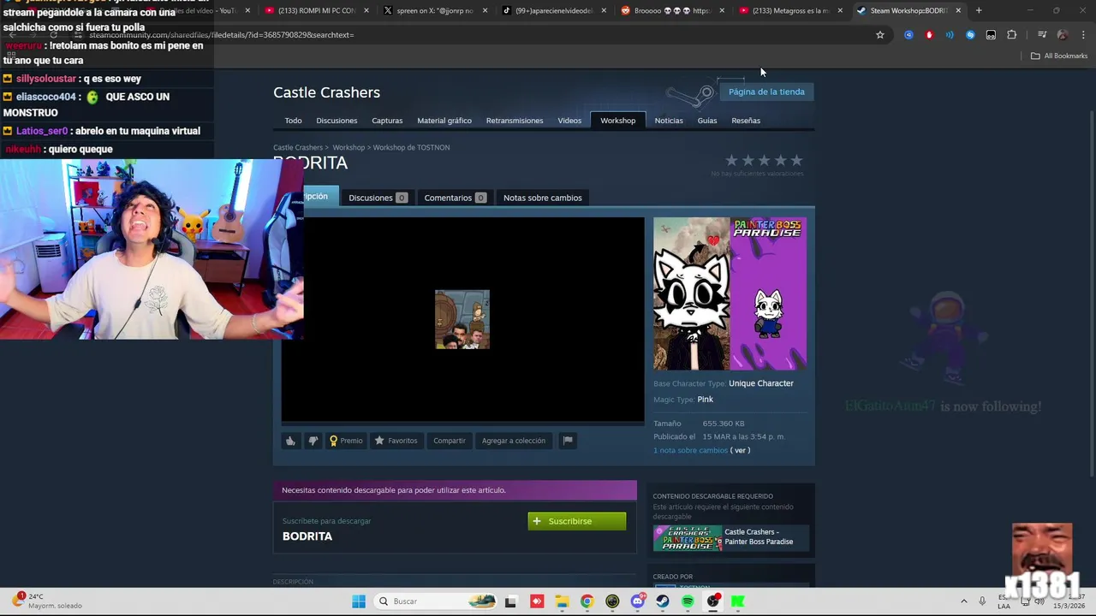Go to Castle Crashers breadcrumb link
1096x616 pixels.
[298, 147]
